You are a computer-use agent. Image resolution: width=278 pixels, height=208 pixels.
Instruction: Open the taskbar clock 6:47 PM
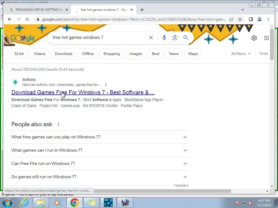pyautogui.click(x=264, y=203)
